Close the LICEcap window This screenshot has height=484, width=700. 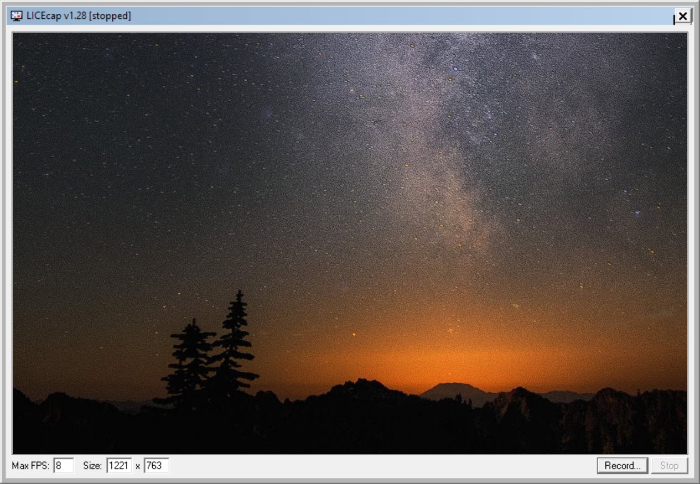[683, 16]
